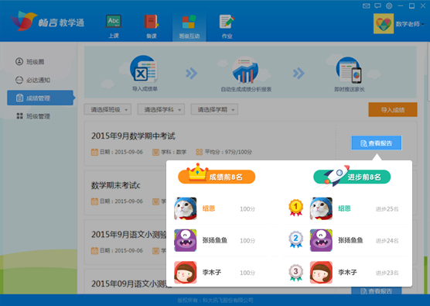Click the 畅言教学通 bird logo
430x306 pixels.
[x=23, y=21]
